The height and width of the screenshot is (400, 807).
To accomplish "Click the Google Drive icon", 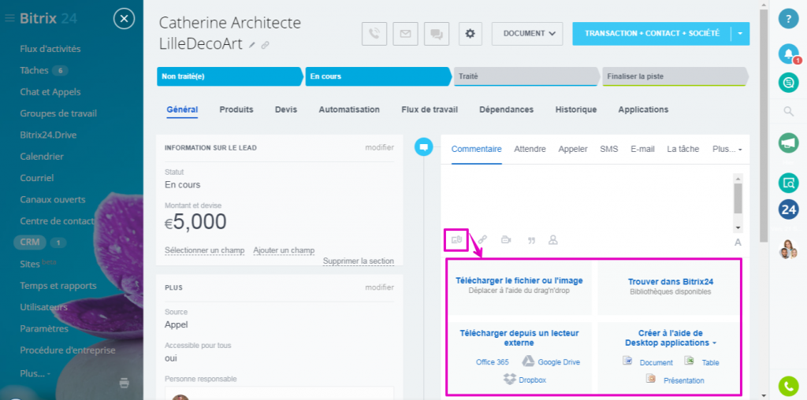I will 528,361.
